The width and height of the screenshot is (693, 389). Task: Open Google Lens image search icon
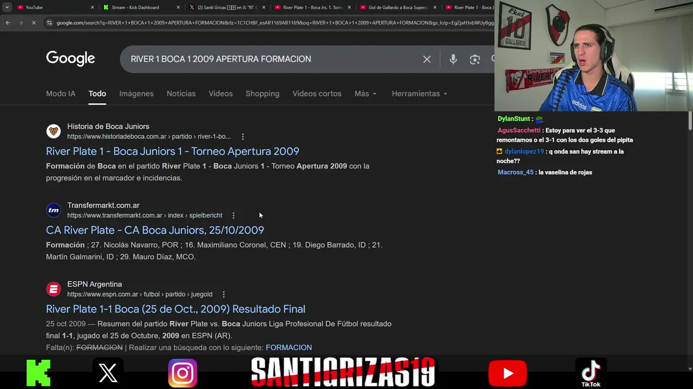click(x=475, y=59)
